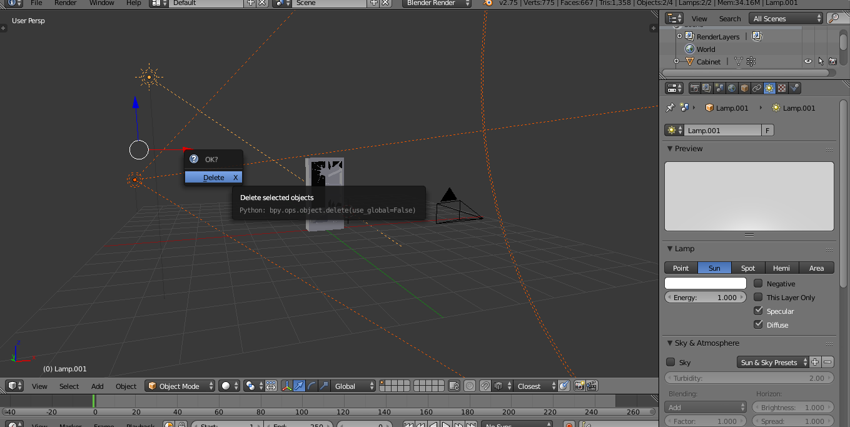850x427 pixels.
Task: Click the Energy value slider
Action: (706, 298)
